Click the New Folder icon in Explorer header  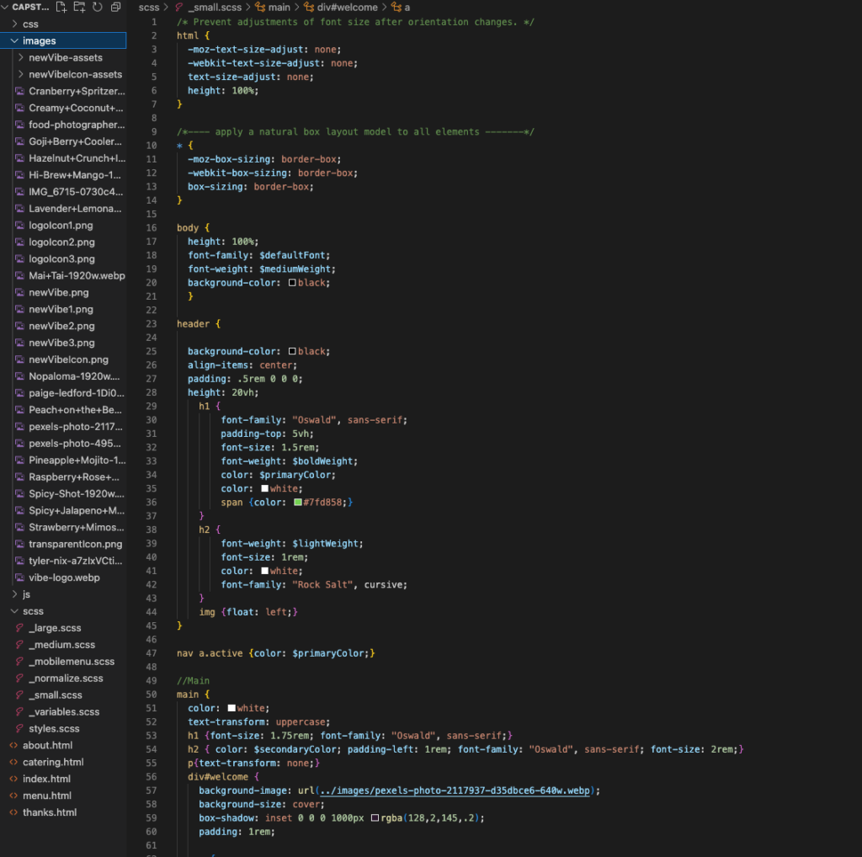pyautogui.click(x=79, y=8)
